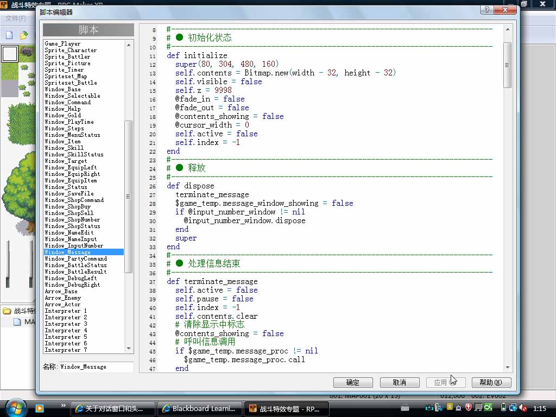The image size is (556, 417).
Task: Open the muted volume tray icon
Action: tap(523, 408)
